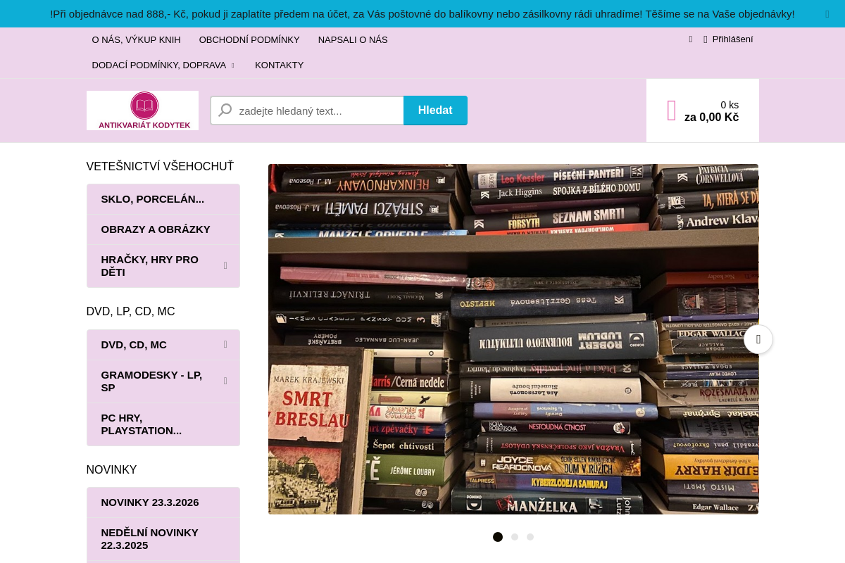Open OBRAZY A OBRÁZKY category

point(163,229)
